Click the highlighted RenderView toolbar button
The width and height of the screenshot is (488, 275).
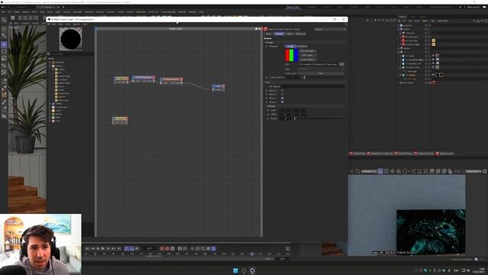click(x=380, y=171)
